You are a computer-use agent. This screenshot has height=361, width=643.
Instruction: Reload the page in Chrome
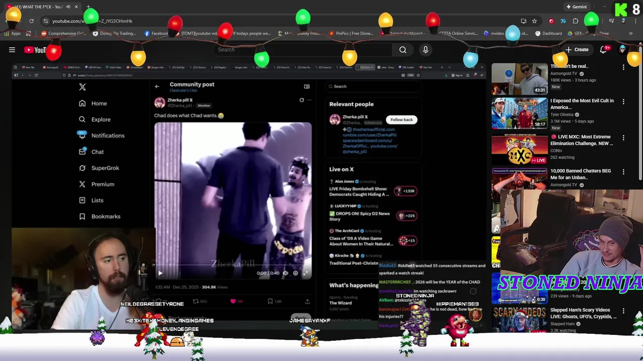pos(31,21)
